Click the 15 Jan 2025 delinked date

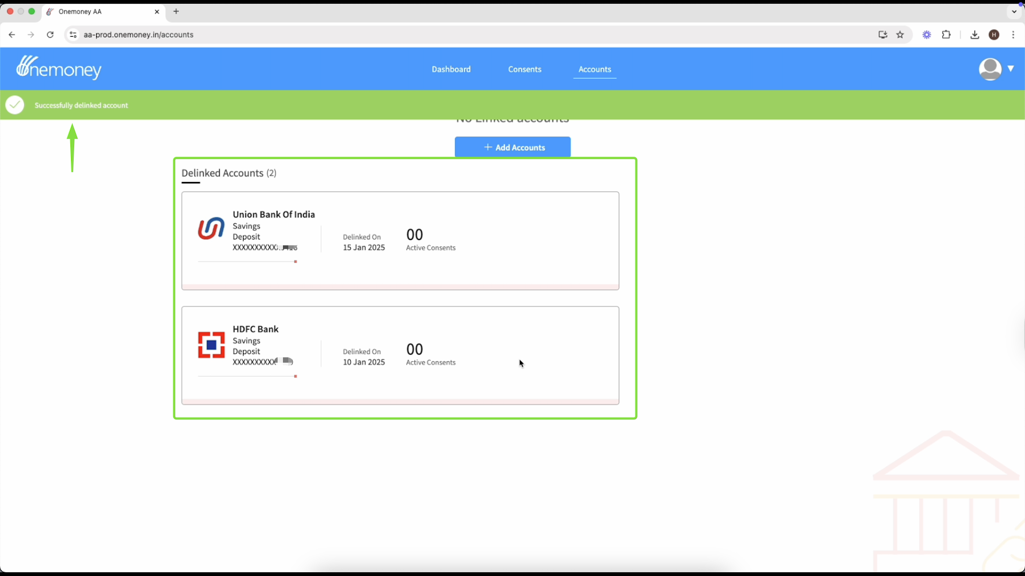364,247
